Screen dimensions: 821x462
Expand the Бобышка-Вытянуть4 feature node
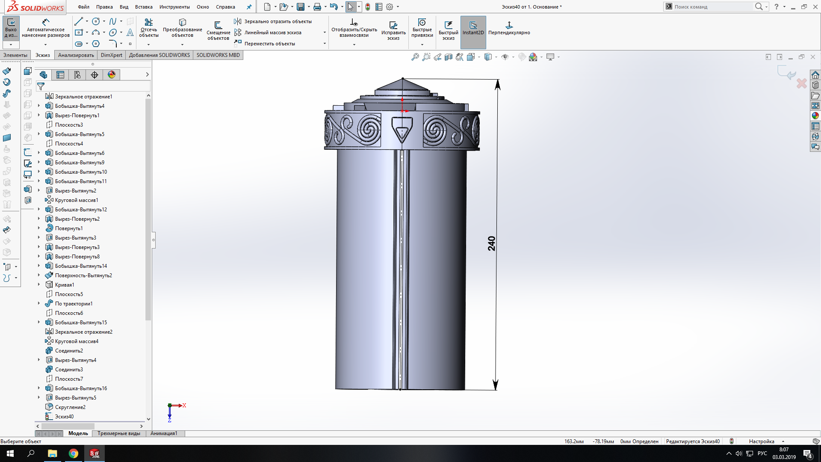point(39,106)
